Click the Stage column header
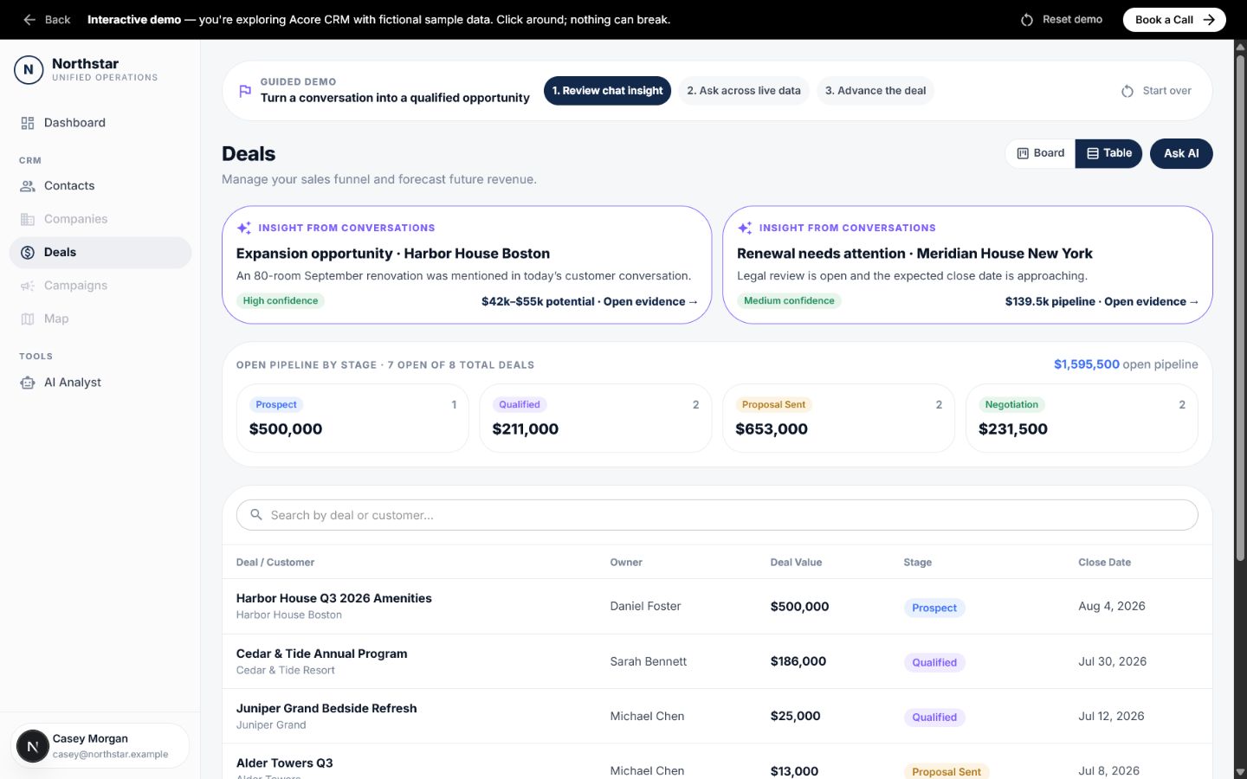 coord(918,563)
